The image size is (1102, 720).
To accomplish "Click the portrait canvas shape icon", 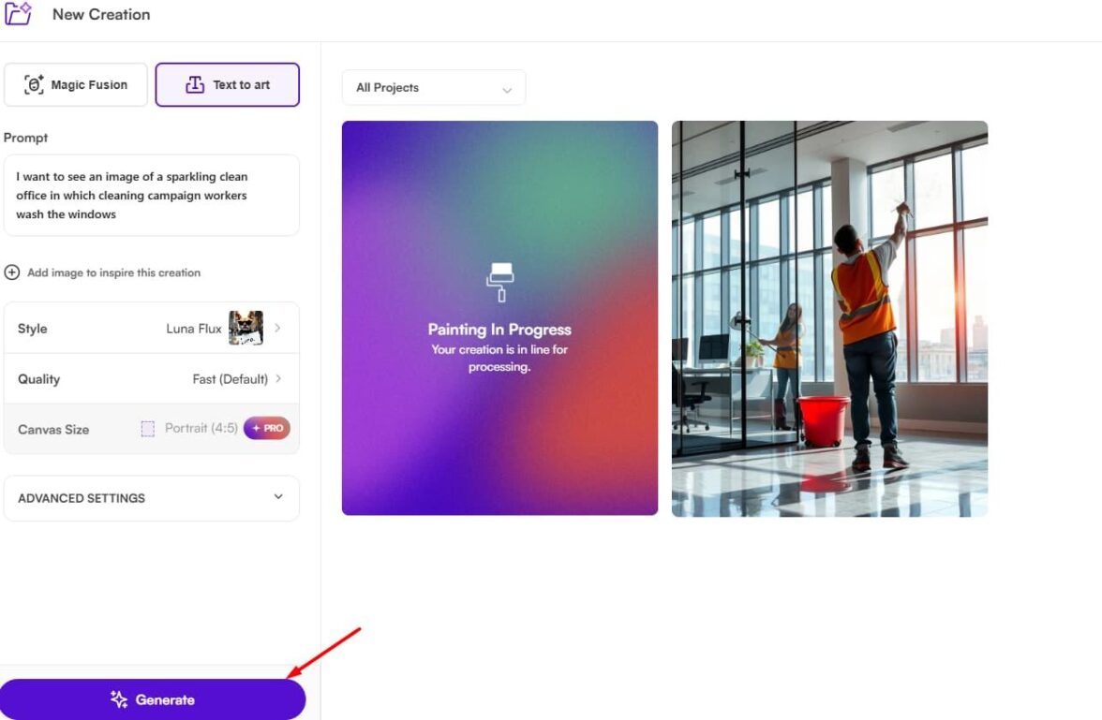I will pos(148,429).
